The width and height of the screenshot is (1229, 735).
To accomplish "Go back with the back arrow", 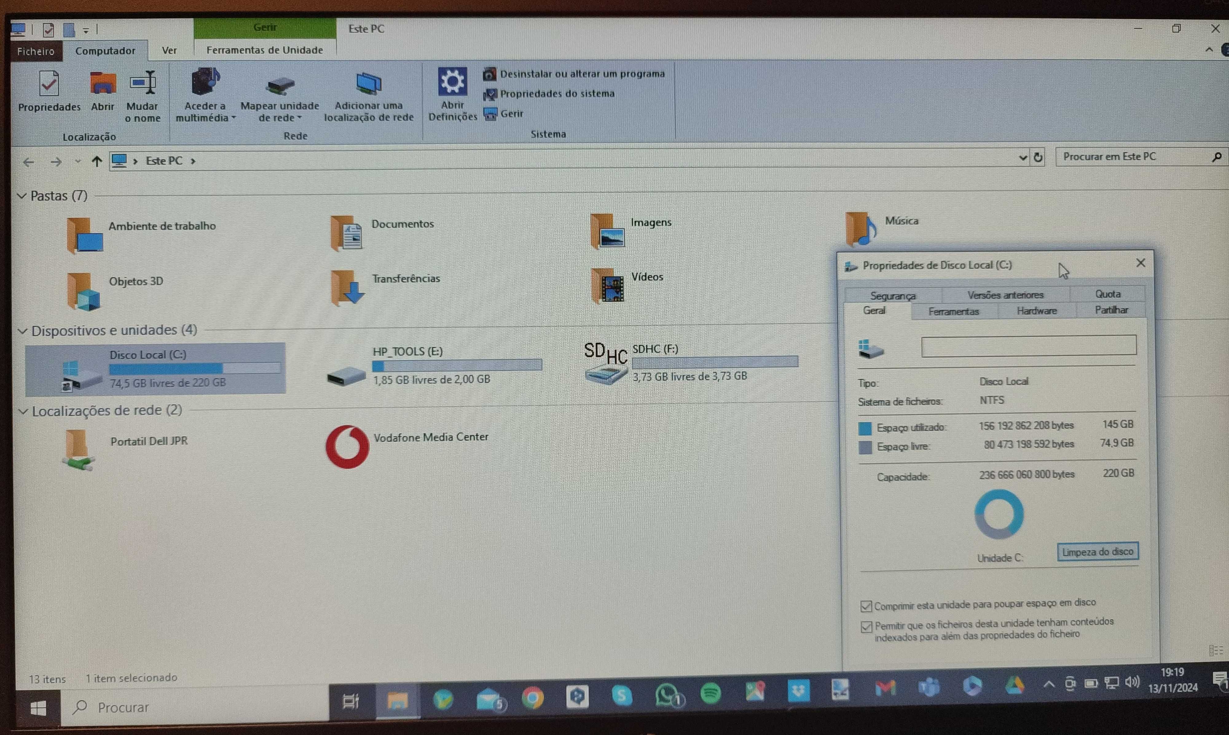I will [x=29, y=162].
